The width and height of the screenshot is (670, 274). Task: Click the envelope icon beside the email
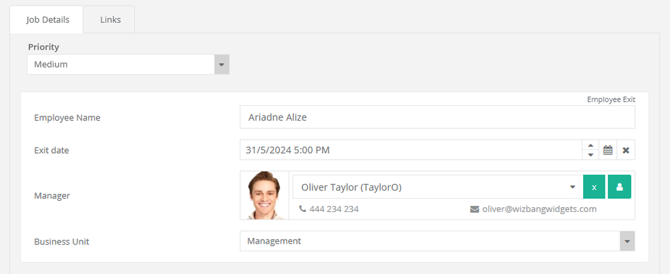[474, 209]
